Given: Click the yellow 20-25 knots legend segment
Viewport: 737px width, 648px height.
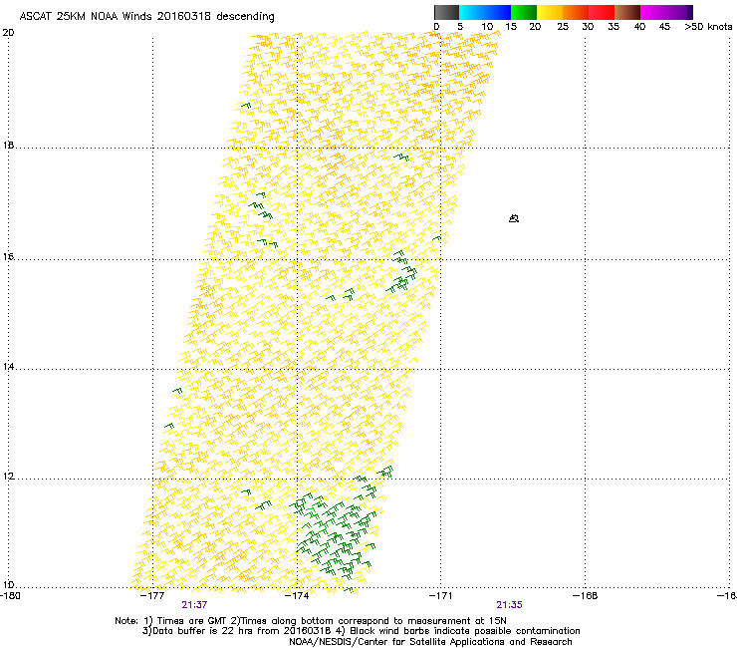Looking at the screenshot, I should [550, 12].
